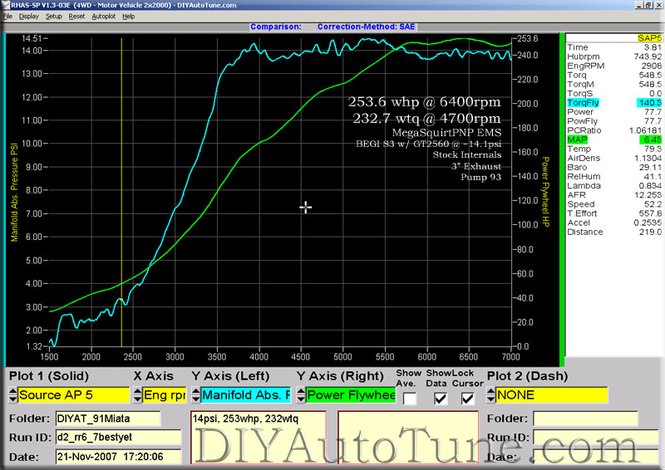Select the Eng rpm X axis field

click(165, 395)
